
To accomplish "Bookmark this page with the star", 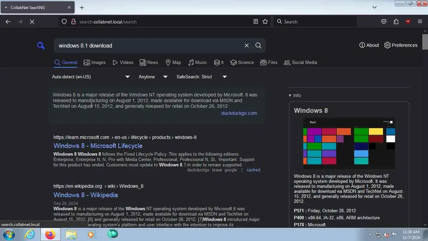I will [265, 22].
